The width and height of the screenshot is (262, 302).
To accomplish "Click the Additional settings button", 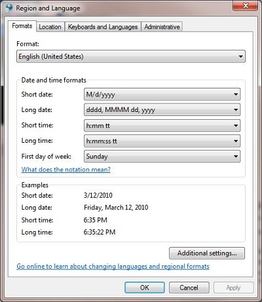I will pos(207,254).
